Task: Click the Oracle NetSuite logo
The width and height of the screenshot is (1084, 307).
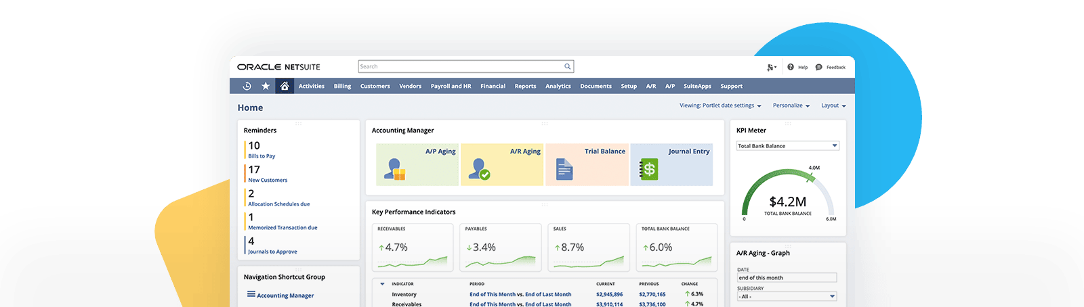Action: click(278, 67)
